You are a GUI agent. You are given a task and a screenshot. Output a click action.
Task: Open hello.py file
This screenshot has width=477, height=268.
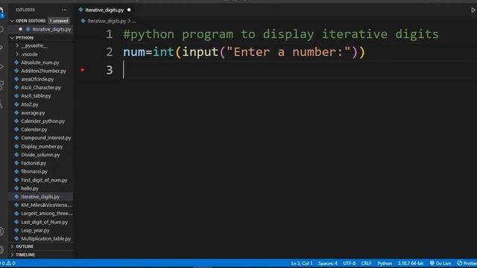(30, 188)
